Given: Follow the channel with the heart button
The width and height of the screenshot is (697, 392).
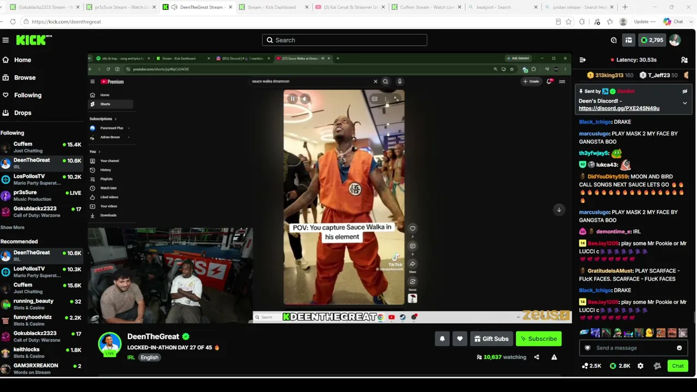Looking at the screenshot, I should coord(460,339).
